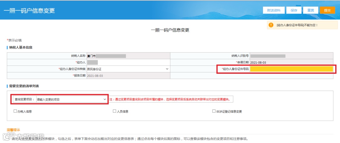Click the 一照一码户信息变更 header banner title
Image resolution: width=340 pixels, height=143 pixels.
[29, 11]
